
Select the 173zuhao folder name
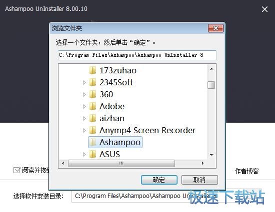pos(118,70)
